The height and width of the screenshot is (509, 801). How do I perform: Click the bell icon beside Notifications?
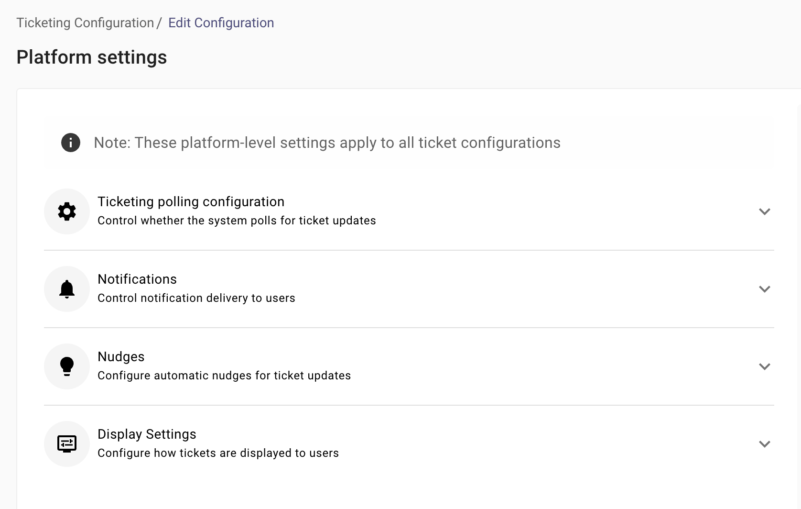(x=67, y=289)
